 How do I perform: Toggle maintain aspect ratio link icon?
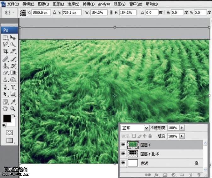111,13
